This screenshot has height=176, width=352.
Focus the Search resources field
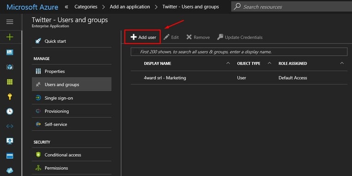click(291, 7)
